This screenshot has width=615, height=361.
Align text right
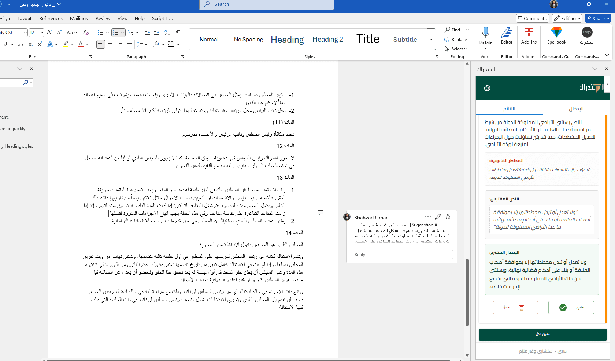[120, 44]
